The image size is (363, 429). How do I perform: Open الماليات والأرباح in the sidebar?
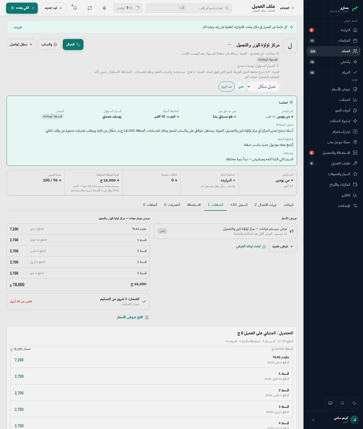click(333, 184)
